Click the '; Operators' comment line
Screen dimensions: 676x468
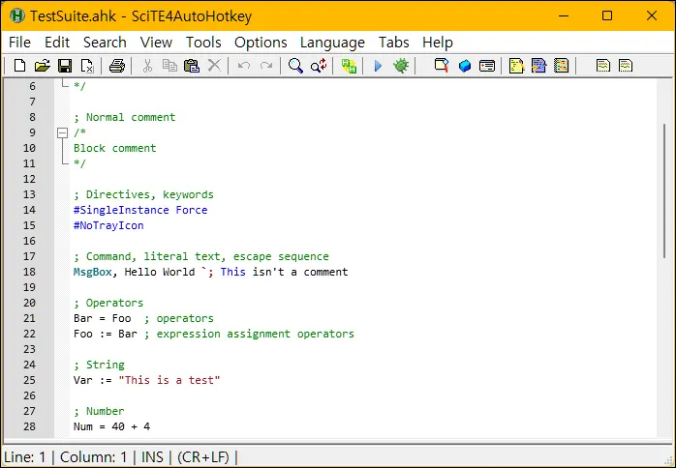tap(108, 303)
